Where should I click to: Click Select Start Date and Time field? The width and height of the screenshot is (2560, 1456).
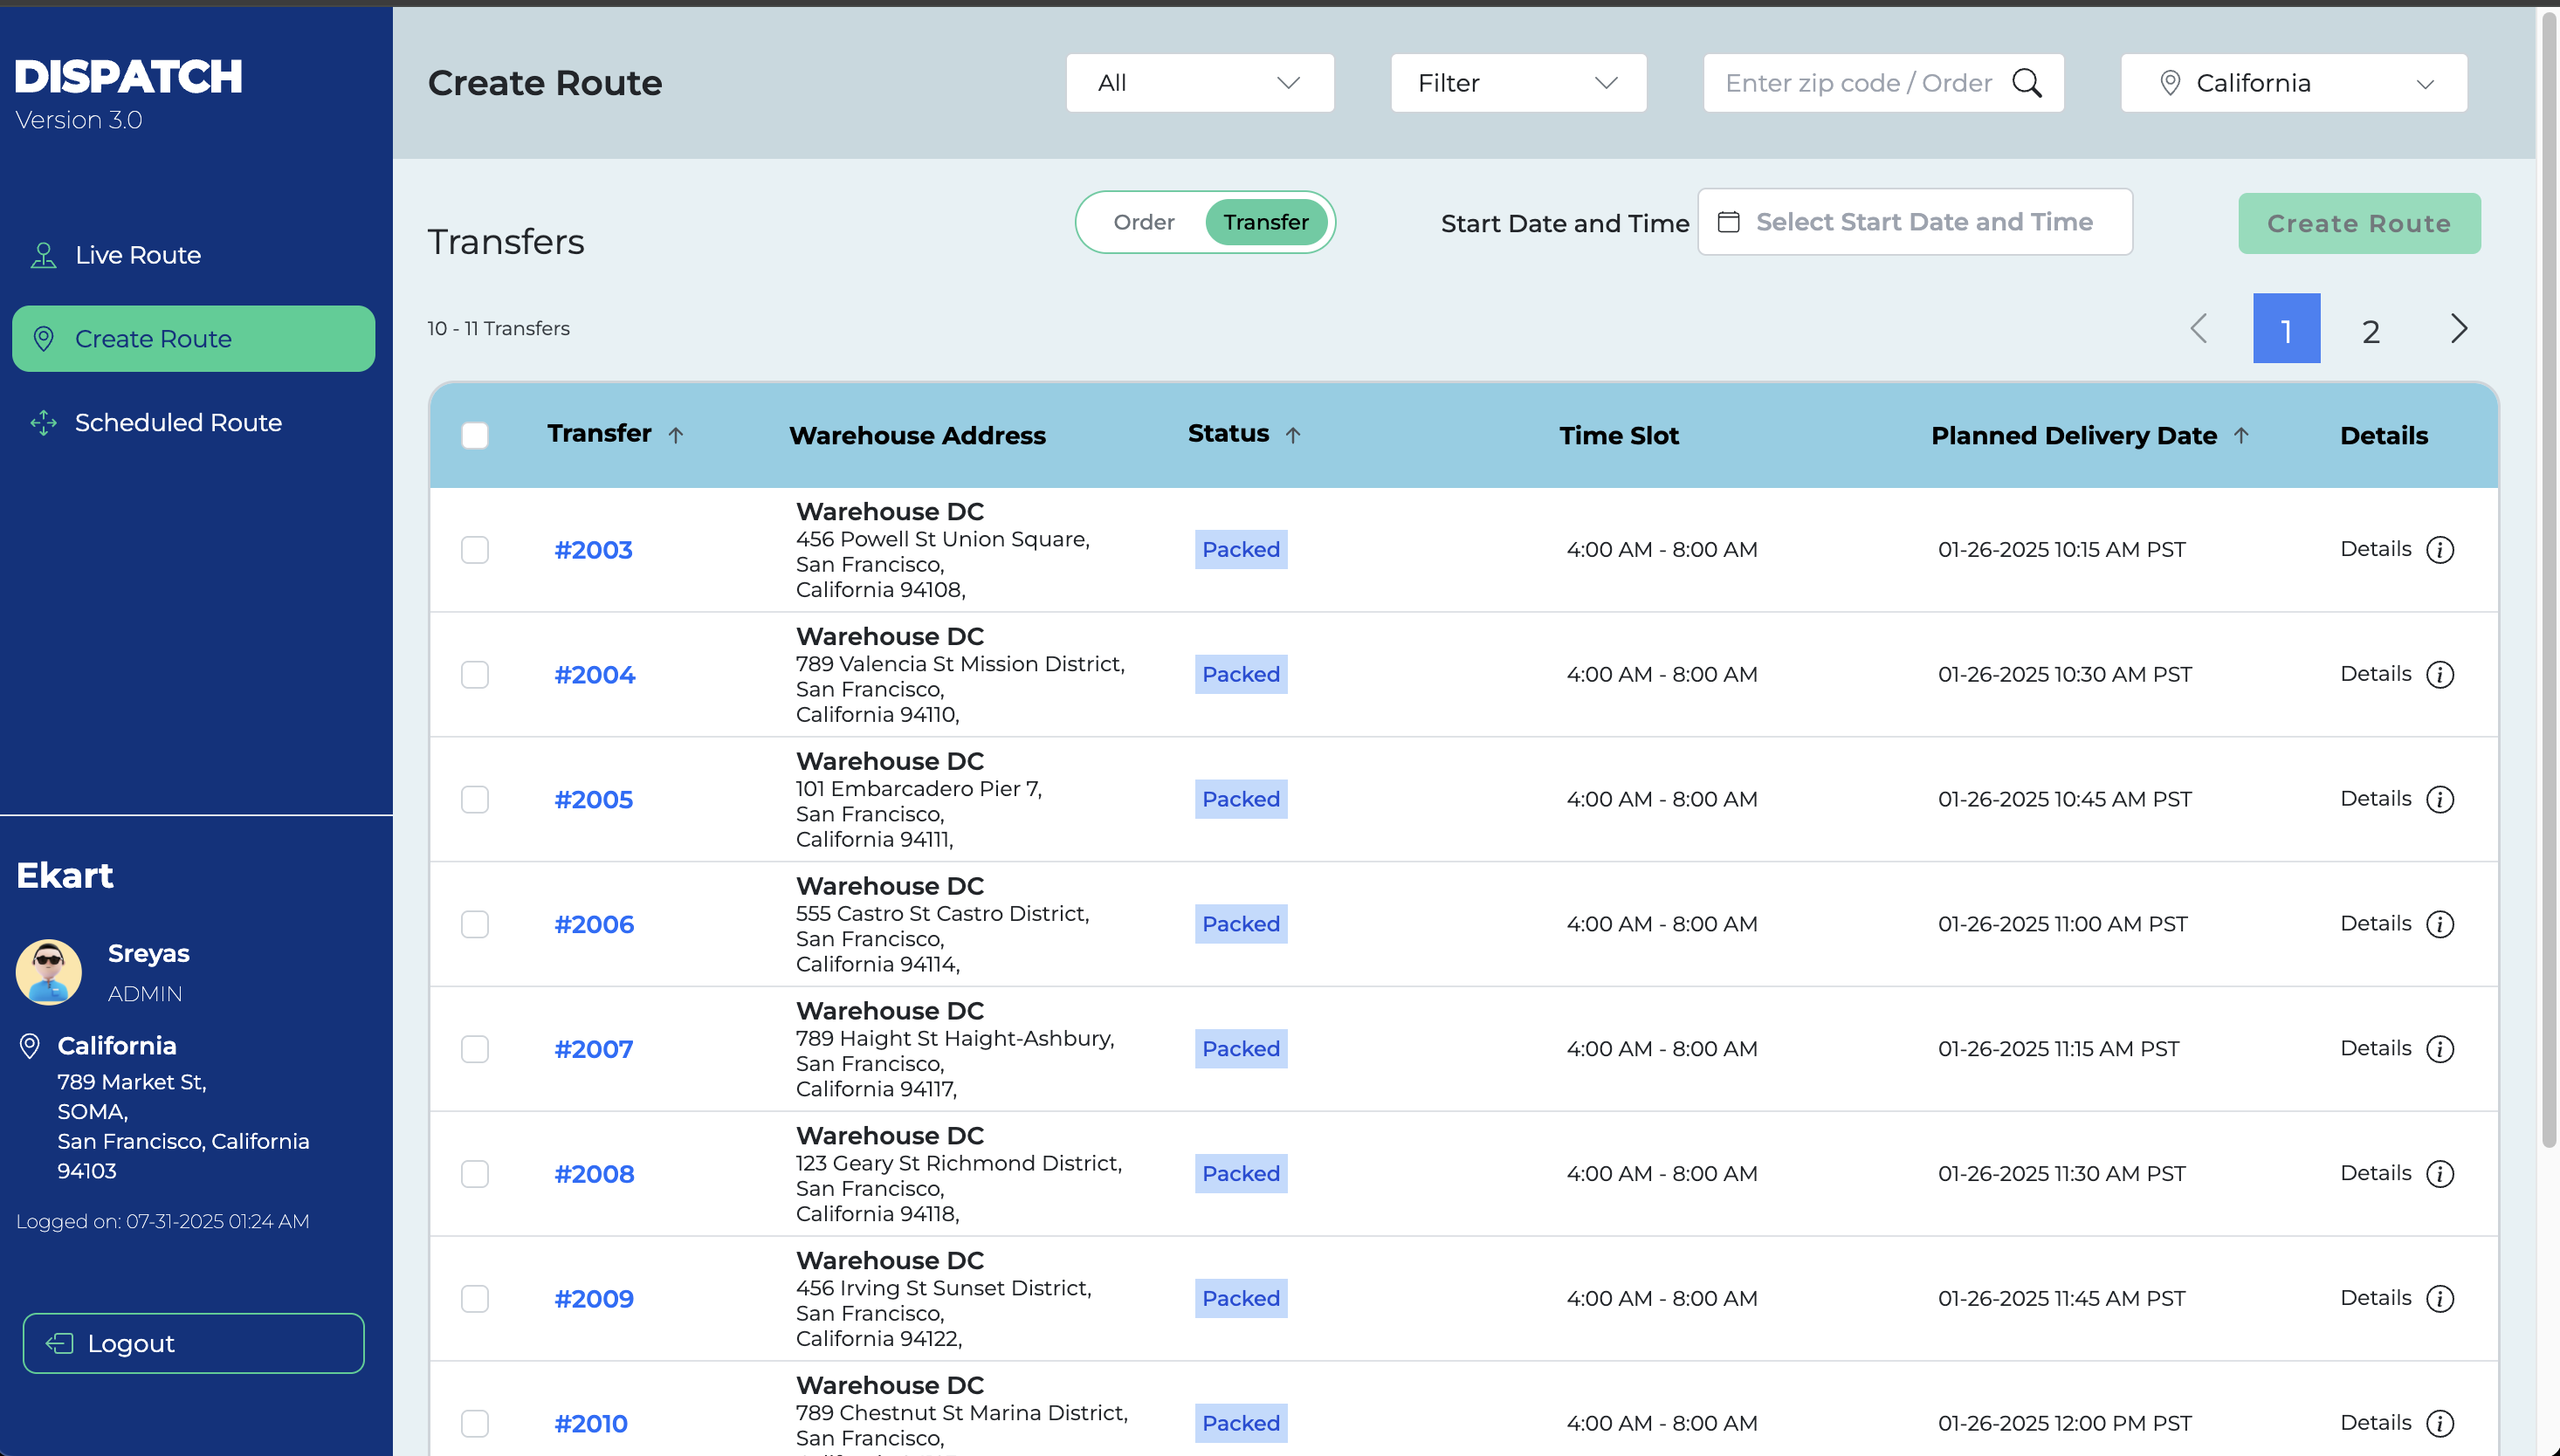(x=1914, y=222)
